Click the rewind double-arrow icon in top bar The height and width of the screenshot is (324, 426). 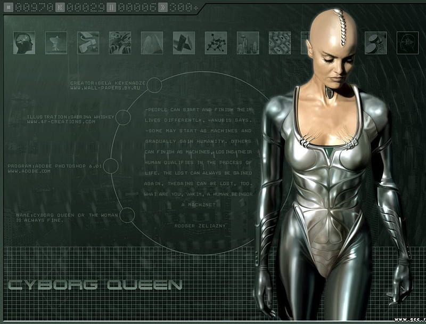pos(60,7)
